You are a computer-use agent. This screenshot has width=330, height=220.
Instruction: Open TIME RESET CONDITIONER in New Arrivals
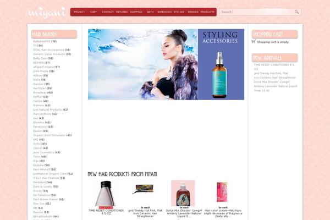274,67
